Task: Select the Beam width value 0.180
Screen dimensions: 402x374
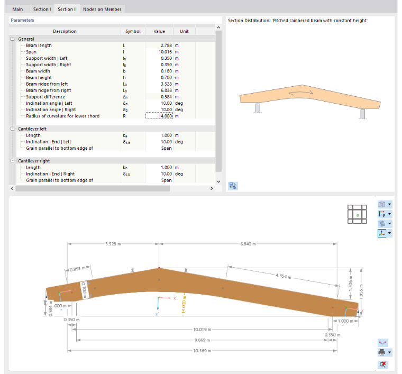Action: tap(159, 71)
